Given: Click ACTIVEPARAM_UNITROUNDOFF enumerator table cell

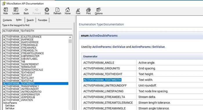Looking at the screenshot, I should tap(109, 86).
